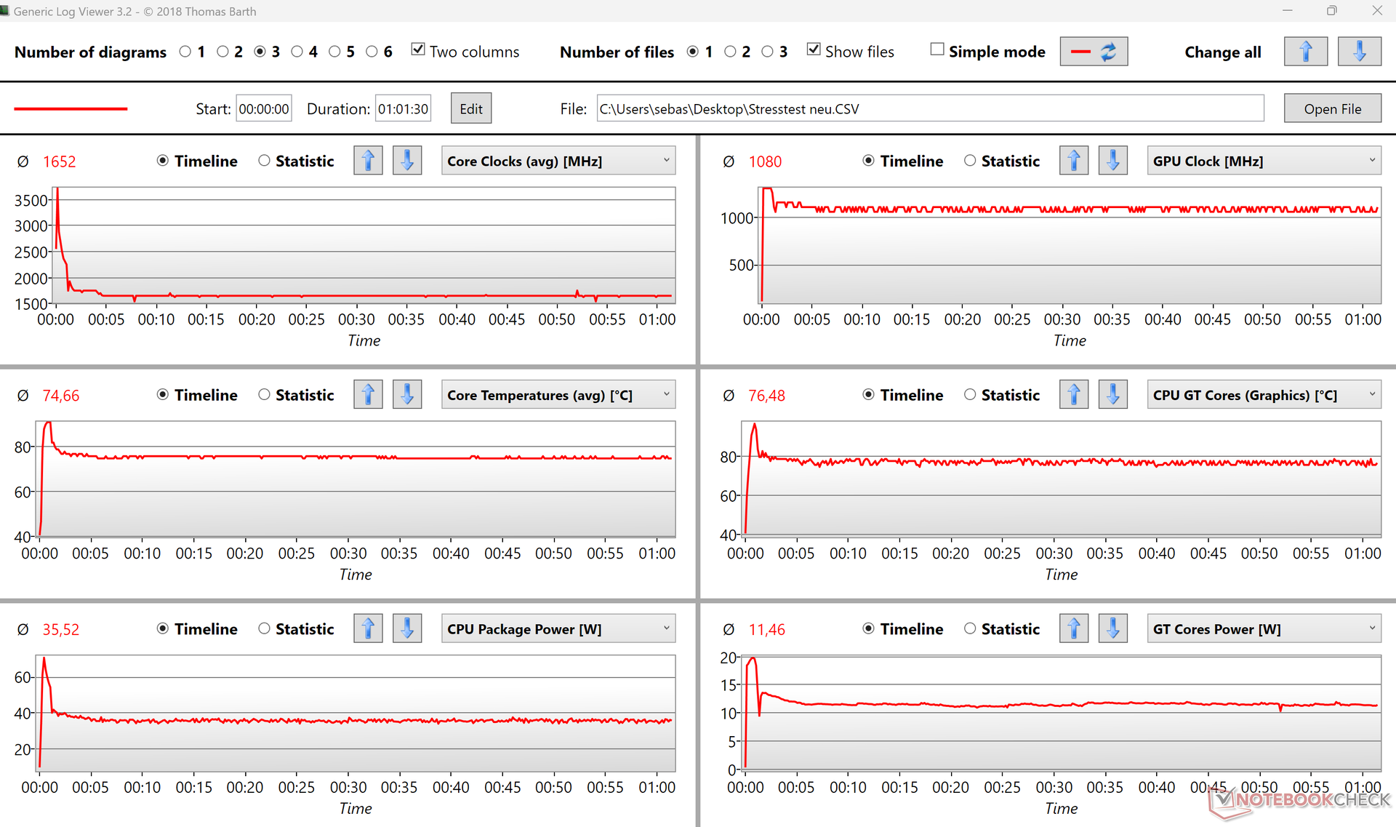
Task: Switch CPU Package Power diagram to Statistic
Action: (x=265, y=628)
